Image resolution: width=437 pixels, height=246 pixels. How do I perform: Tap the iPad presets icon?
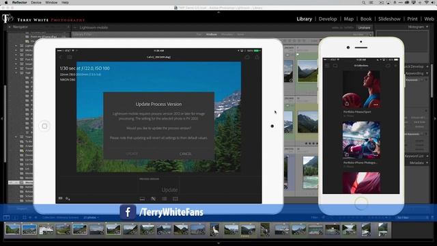165,199
